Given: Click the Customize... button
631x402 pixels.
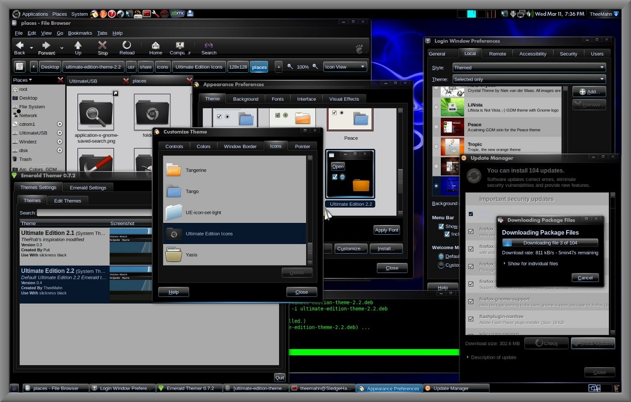Looking at the screenshot, I should (351, 249).
